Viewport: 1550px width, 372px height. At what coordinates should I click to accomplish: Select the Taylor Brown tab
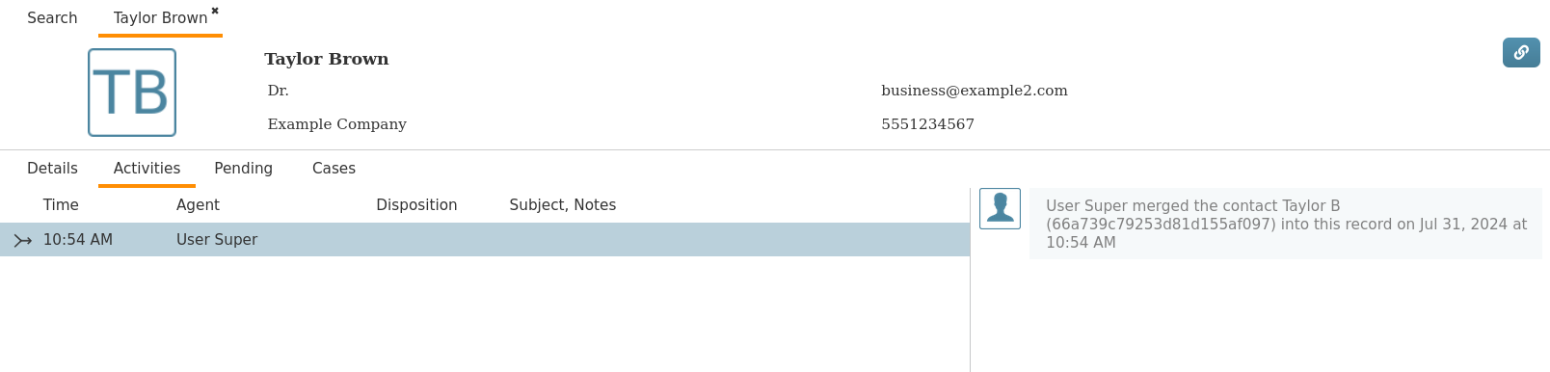[x=160, y=18]
